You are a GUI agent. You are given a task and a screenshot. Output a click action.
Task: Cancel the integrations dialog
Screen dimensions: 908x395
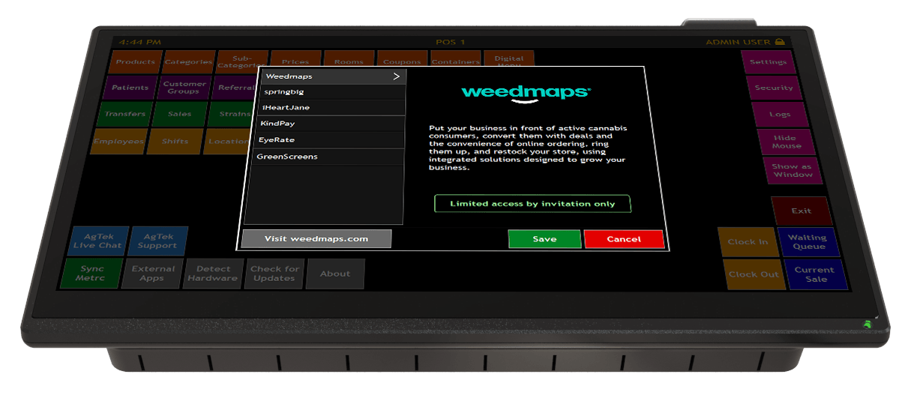[x=624, y=239]
